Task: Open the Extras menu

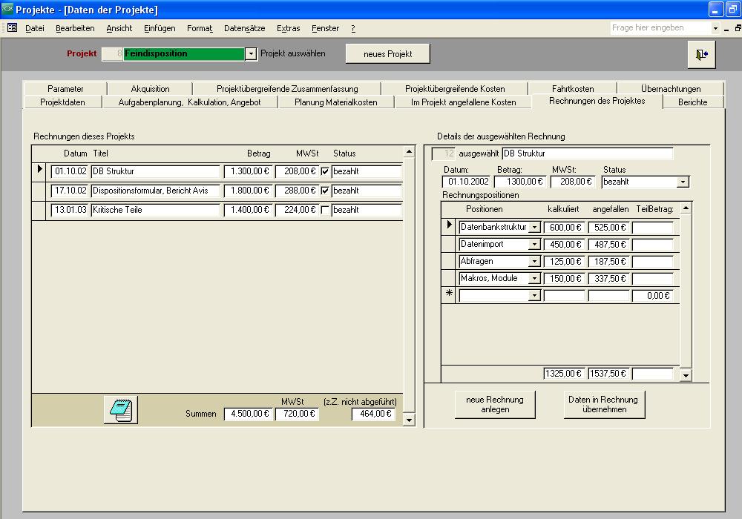Action: click(x=288, y=28)
